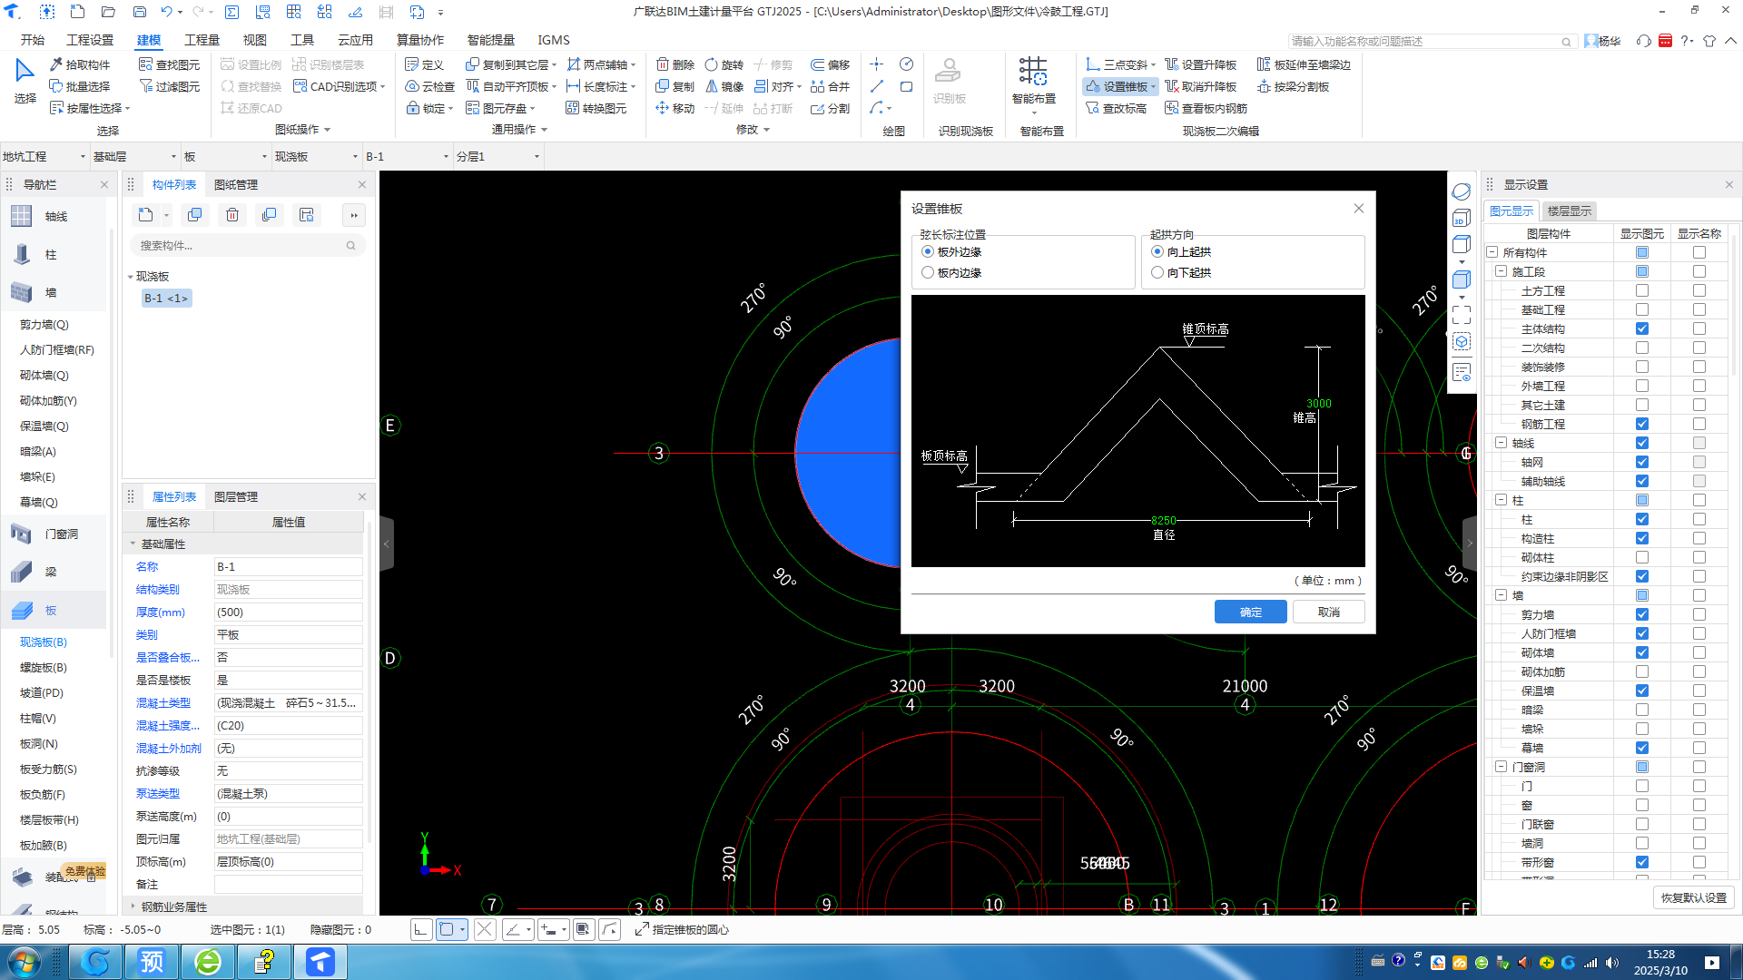Confirm with the 确定 button
This screenshot has height=980, width=1743.
[x=1250, y=612]
